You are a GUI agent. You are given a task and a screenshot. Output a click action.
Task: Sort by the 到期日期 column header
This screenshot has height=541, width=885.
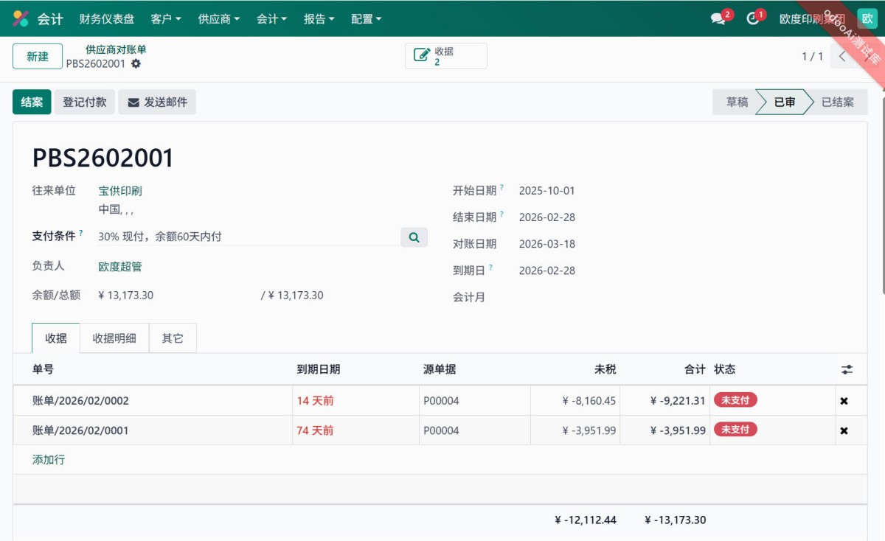coord(355,369)
